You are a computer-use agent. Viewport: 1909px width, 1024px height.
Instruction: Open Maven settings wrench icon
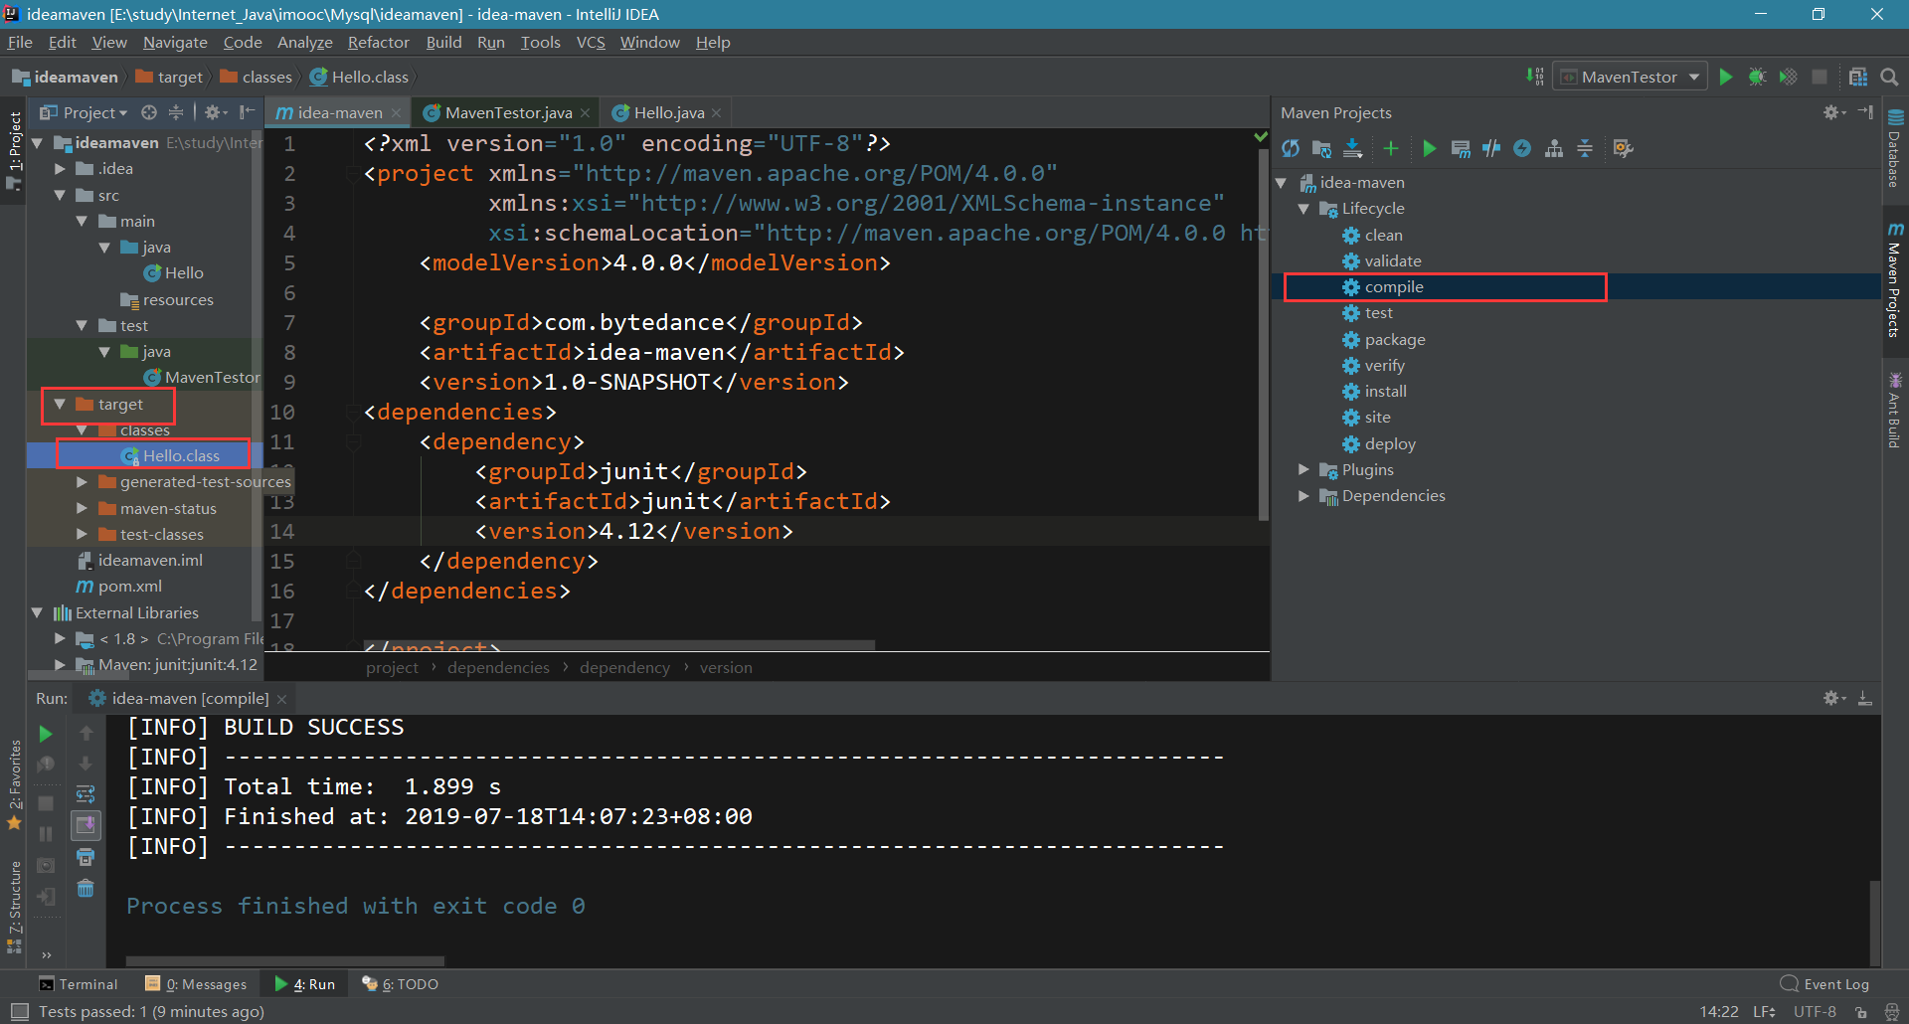pyautogui.click(x=1623, y=149)
